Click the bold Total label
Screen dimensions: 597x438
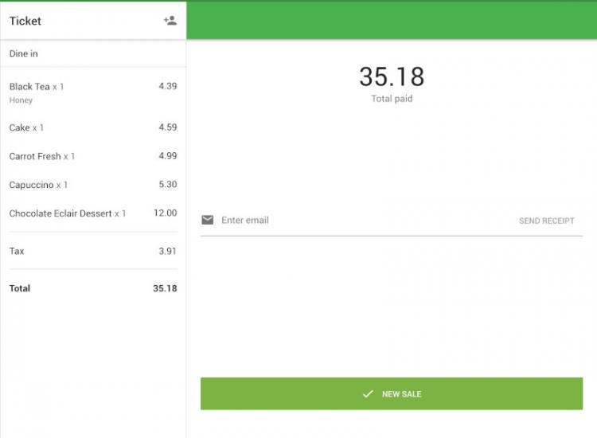20,288
